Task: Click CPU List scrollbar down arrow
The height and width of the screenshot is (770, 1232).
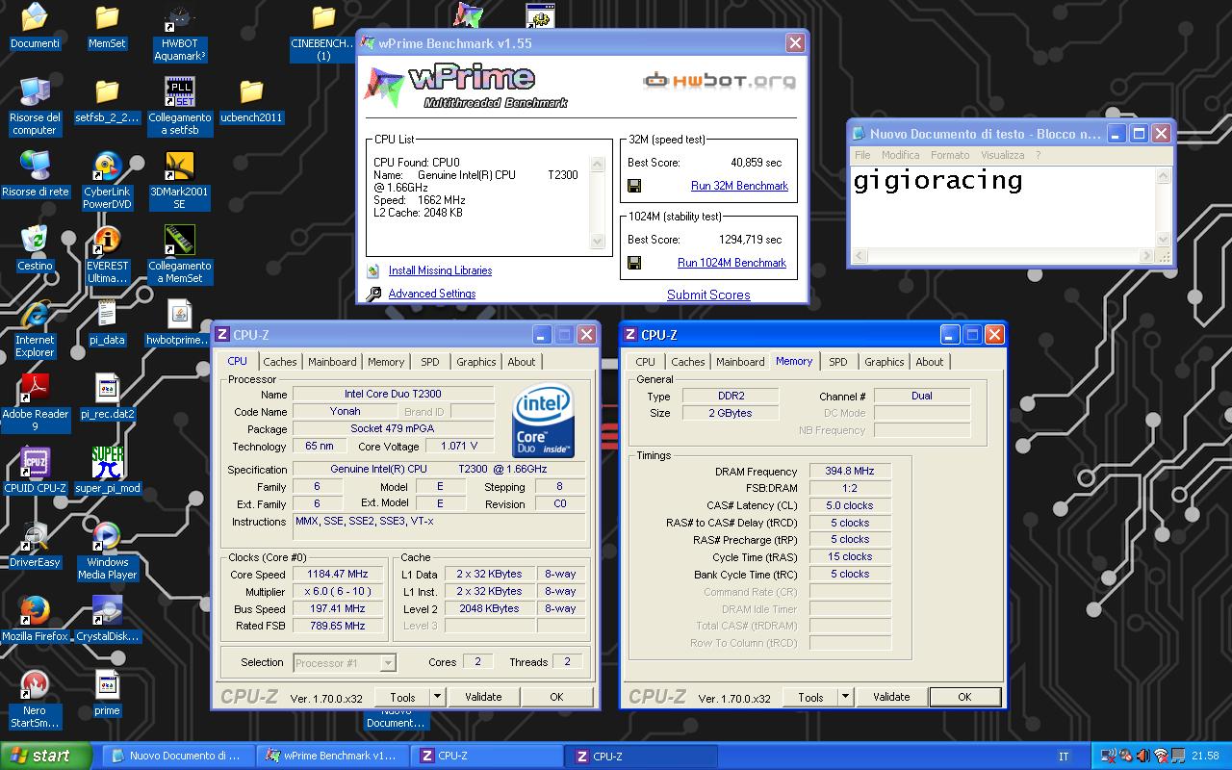Action: [x=598, y=242]
